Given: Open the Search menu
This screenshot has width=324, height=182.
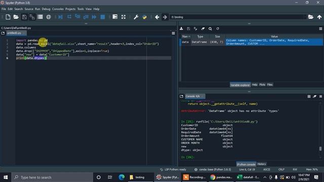Looking at the screenshot, I should [18, 9].
